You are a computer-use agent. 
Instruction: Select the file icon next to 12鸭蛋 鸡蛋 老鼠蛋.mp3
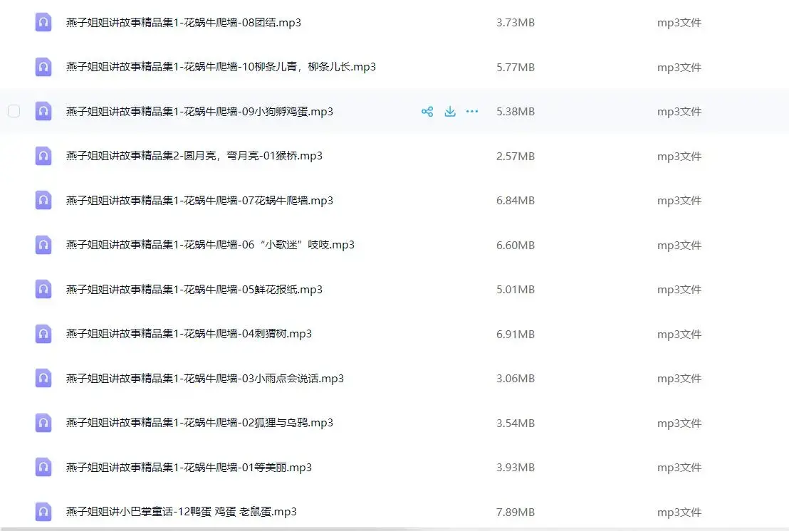pos(43,511)
